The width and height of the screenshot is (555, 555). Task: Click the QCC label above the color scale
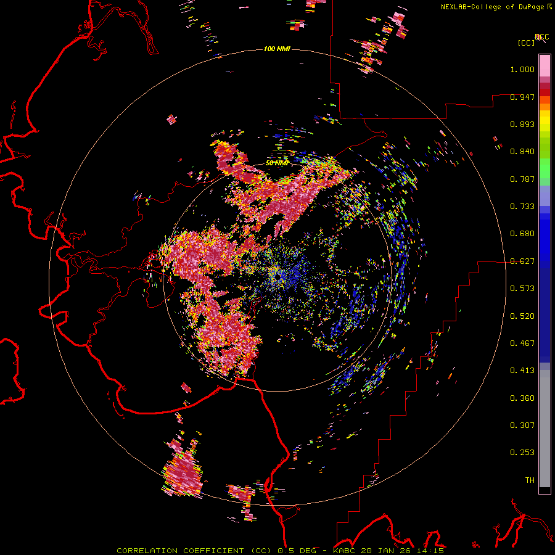pos(541,37)
